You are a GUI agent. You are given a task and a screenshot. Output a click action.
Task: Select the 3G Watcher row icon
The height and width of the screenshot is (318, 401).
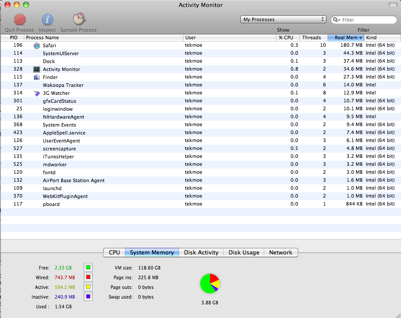click(x=37, y=94)
